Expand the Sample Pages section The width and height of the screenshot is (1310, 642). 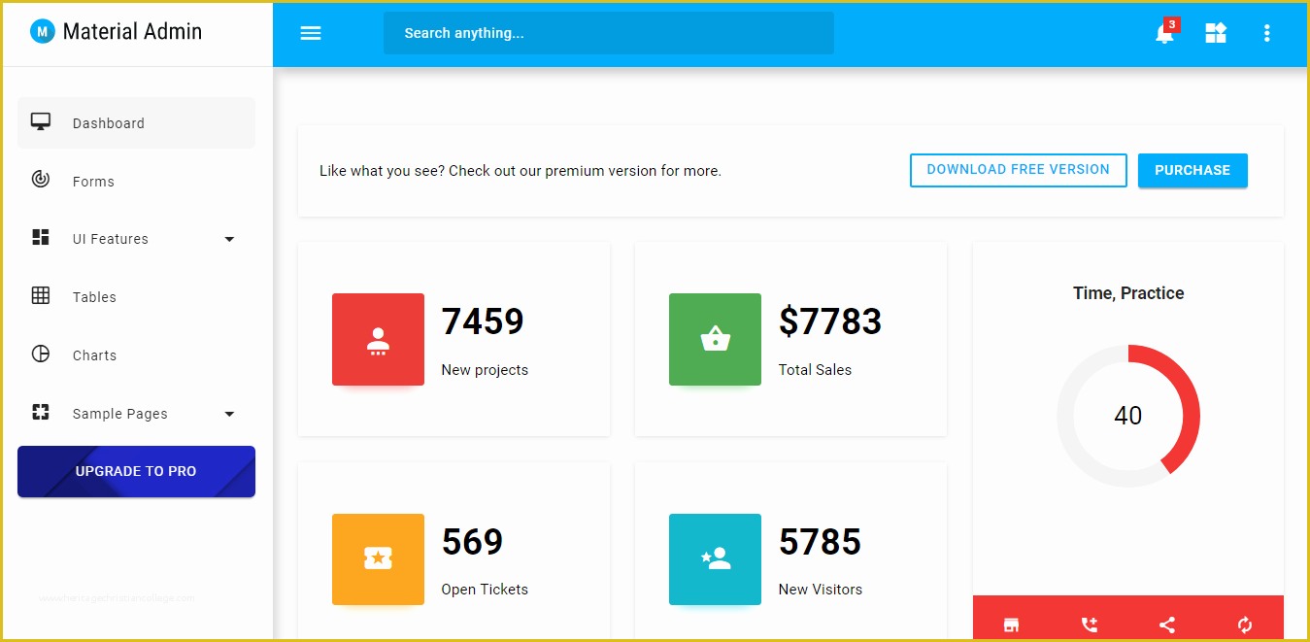[x=119, y=413]
